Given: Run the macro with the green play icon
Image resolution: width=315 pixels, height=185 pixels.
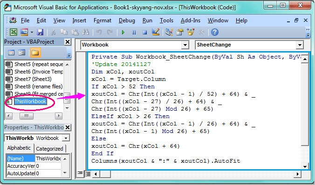Looking at the screenshot, I should click(x=123, y=32).
